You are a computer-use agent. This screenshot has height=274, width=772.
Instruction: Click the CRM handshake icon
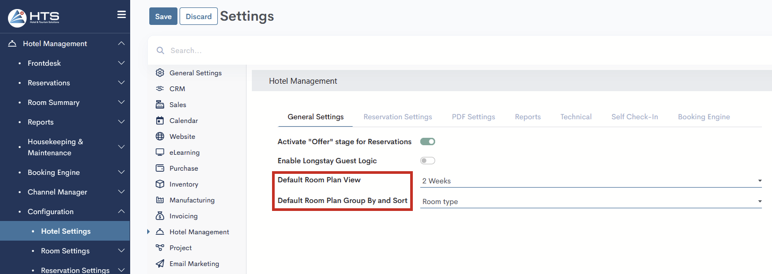coord(160,89)
